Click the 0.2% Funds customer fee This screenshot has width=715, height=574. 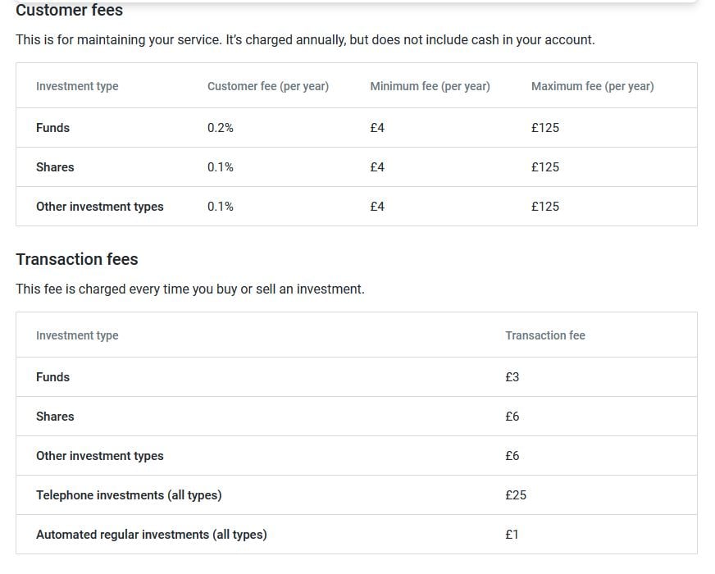[221, 128]
